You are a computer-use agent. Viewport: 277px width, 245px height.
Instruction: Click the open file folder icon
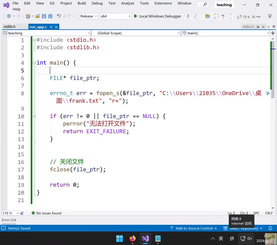tap(37, 16)
